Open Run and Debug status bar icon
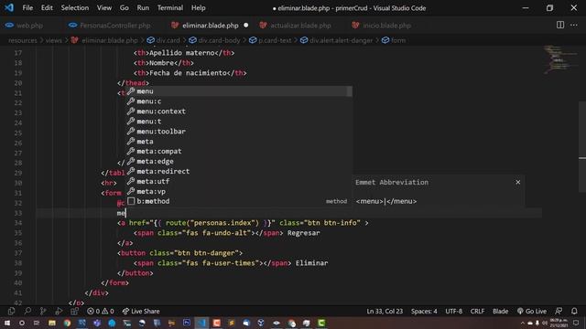Viewport: 586px width, 329px height. (x=59, y=311)
